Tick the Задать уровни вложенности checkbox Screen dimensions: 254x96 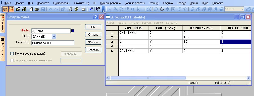pyautogui.click(x=12, y=60)
